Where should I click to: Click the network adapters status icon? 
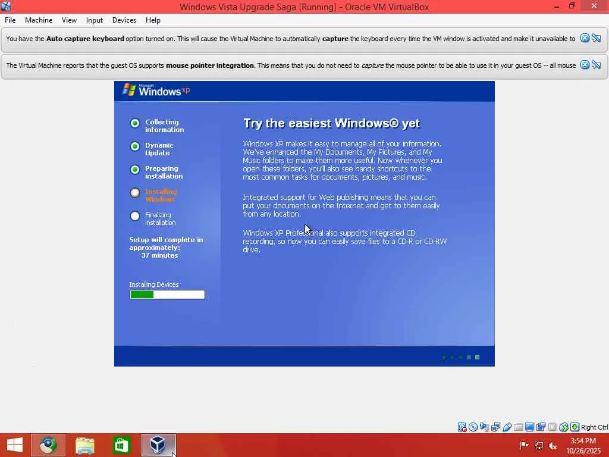495,427
